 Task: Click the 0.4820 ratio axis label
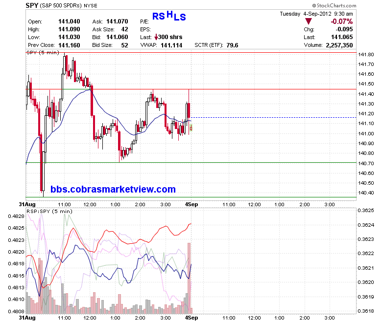16,252
